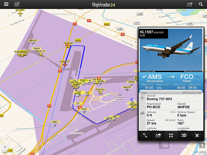Show flight route icon in panel toolbar

point(145,135)
